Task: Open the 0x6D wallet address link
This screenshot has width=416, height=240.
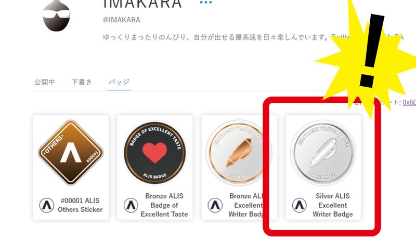Action: [x=409, y=102]
